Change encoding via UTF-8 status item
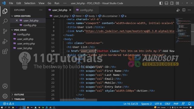 point(158,104)
